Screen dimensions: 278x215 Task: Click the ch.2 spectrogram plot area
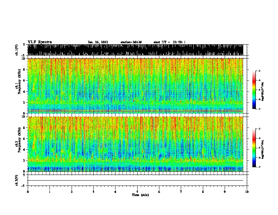coord(135,144)
